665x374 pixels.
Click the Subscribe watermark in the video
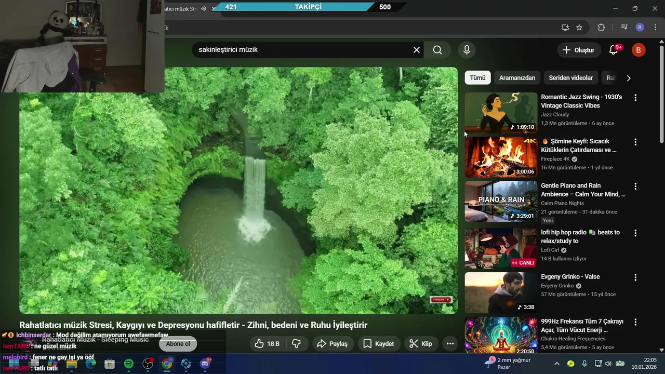point(441,300)
